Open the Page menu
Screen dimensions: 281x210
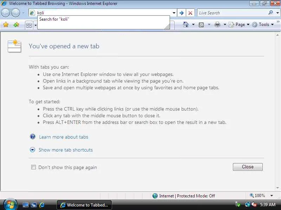point(239,24)
